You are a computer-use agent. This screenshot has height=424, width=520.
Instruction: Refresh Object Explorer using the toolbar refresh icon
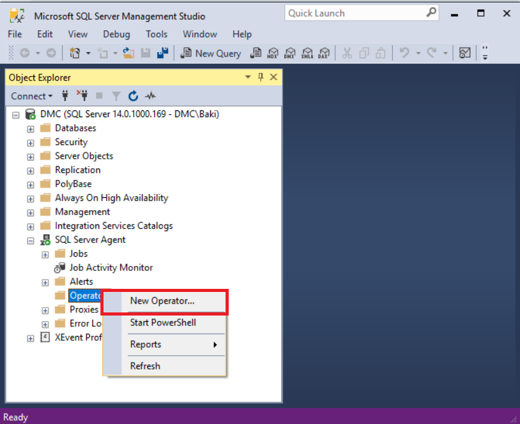click(x=133, y=96)
